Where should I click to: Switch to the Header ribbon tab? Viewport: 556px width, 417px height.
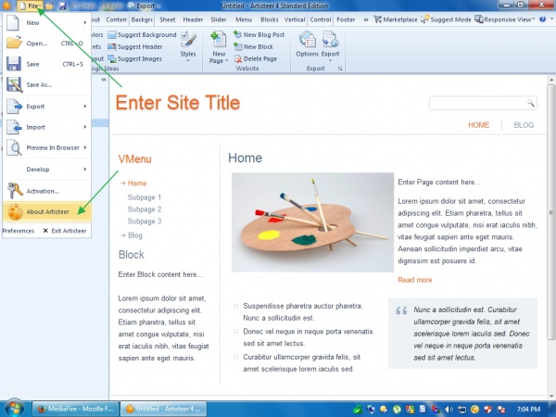193,19
